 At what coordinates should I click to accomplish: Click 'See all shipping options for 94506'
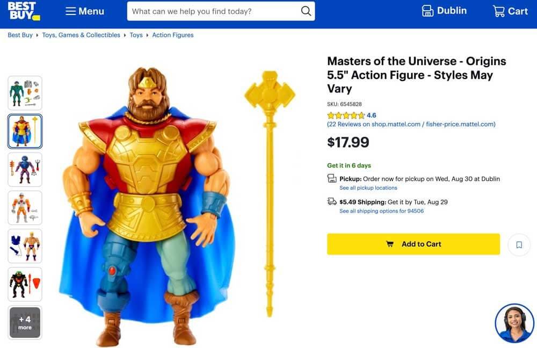pos(380,211)
